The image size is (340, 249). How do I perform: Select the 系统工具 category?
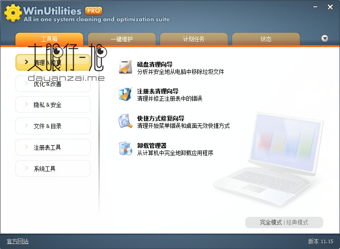tap(53, 169)
